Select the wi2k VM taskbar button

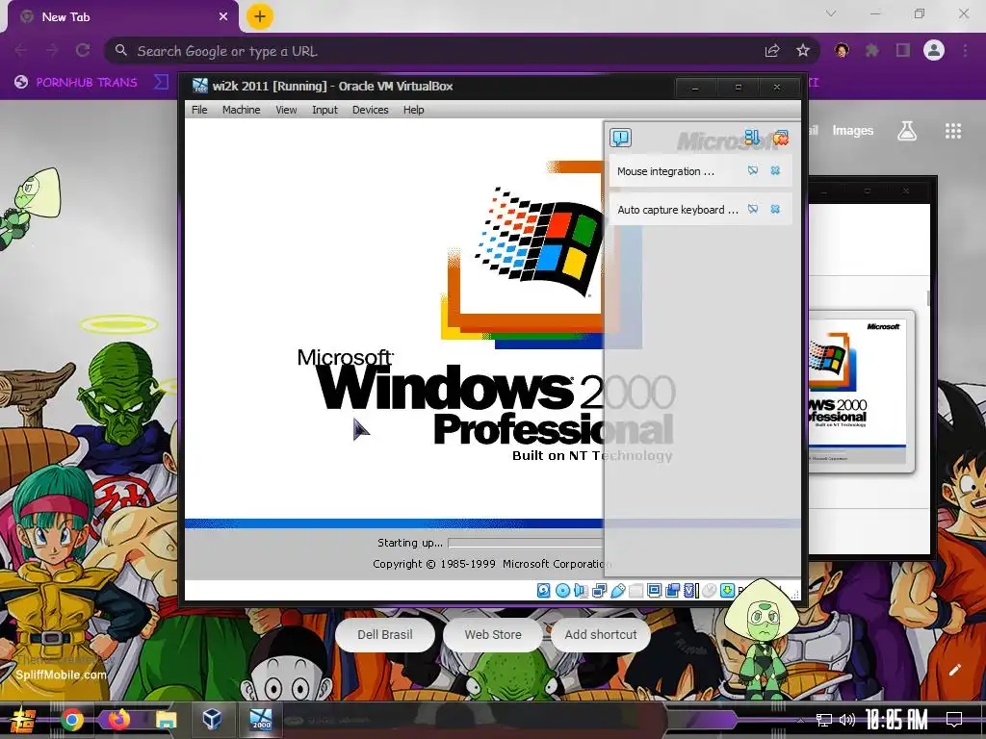(x=260, y=719)
